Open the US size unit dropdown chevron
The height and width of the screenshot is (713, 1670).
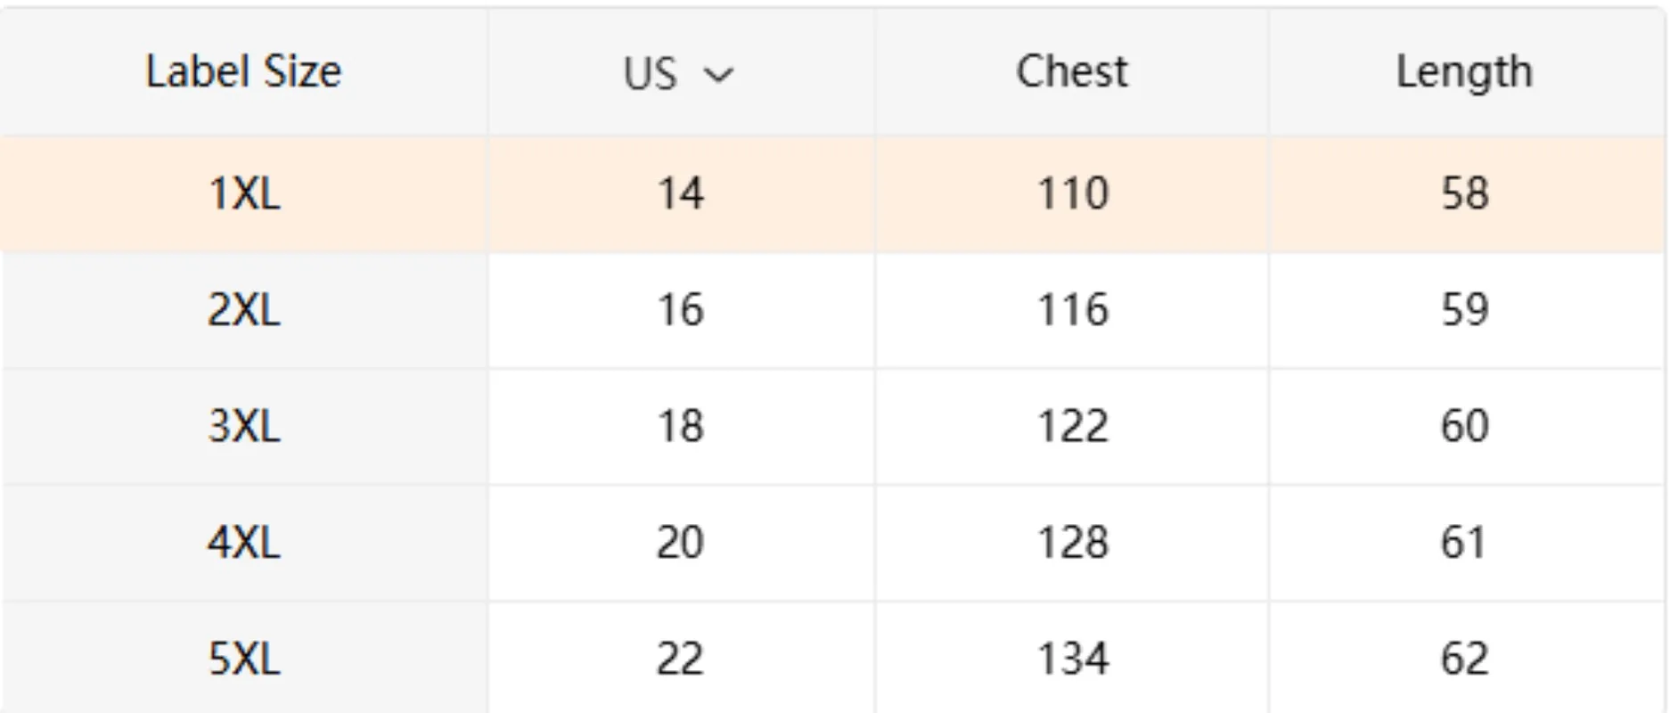click(718, 75)
